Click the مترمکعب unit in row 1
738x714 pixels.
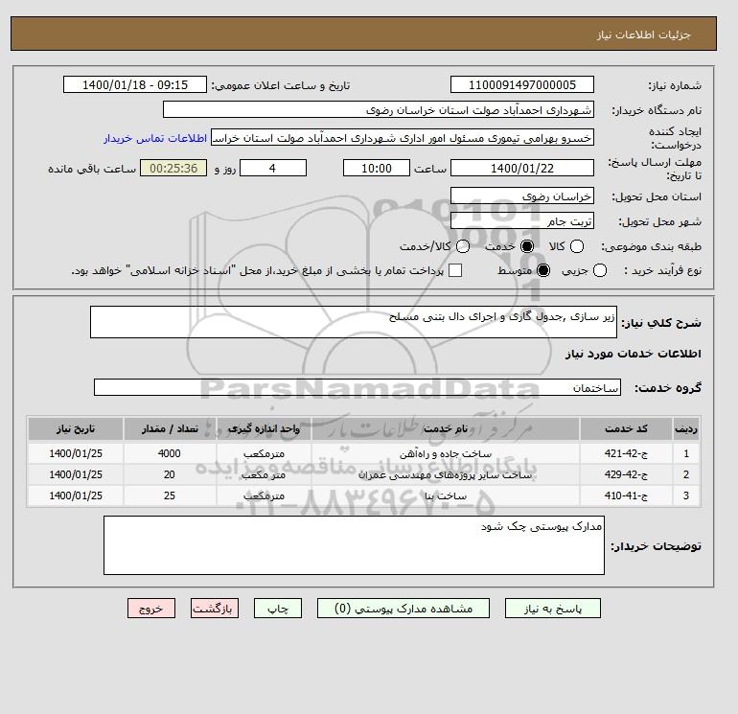pos(264,453)
